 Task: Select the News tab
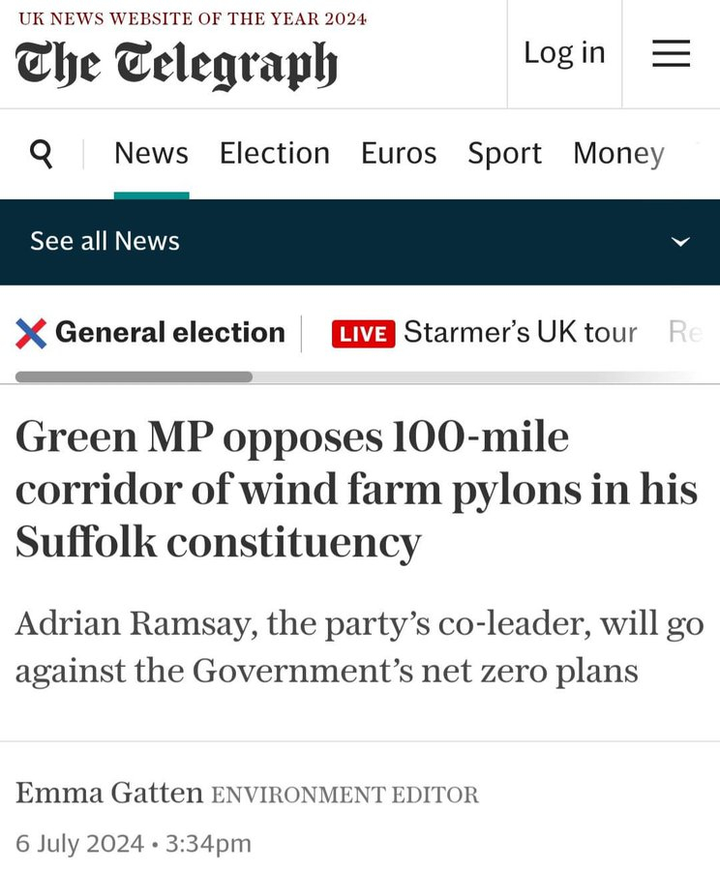tap(151, 153)
